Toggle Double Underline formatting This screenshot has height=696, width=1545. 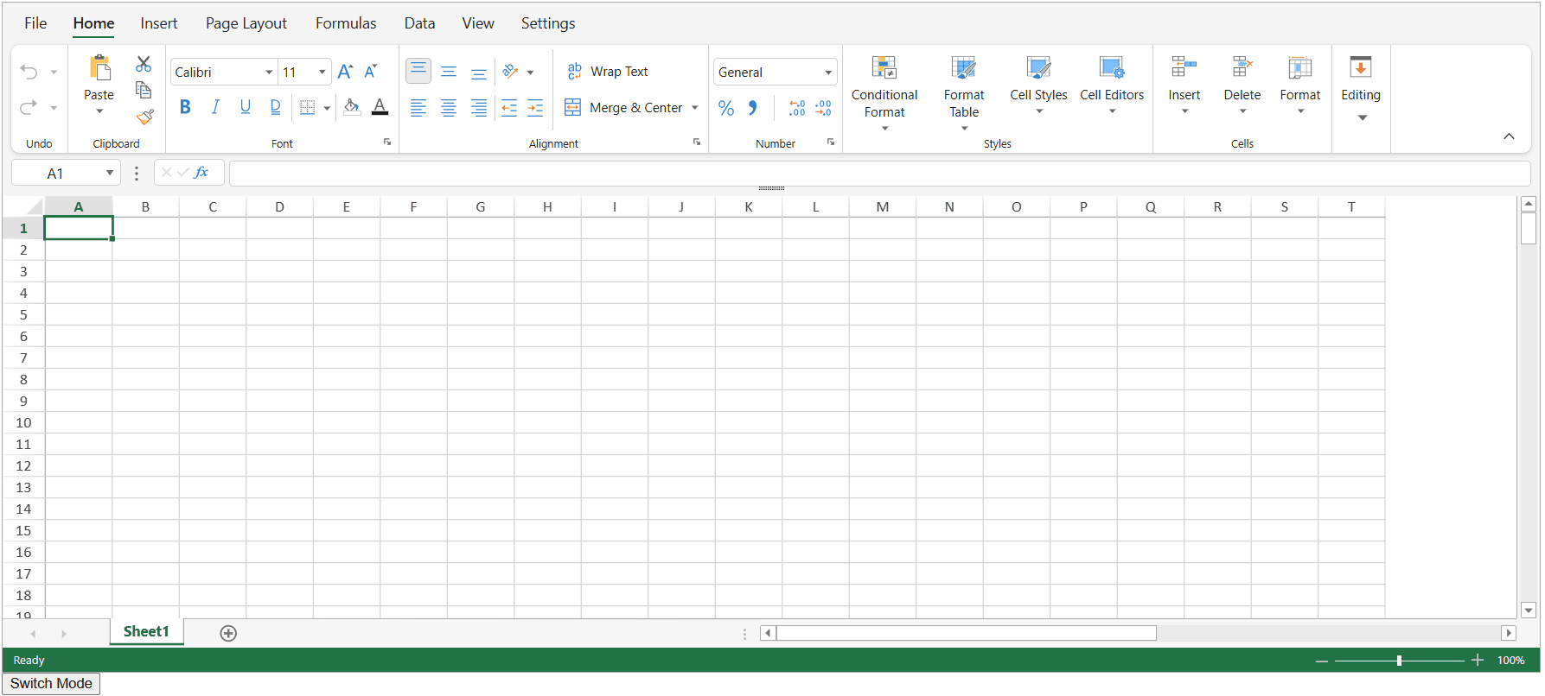pos(276,107)
